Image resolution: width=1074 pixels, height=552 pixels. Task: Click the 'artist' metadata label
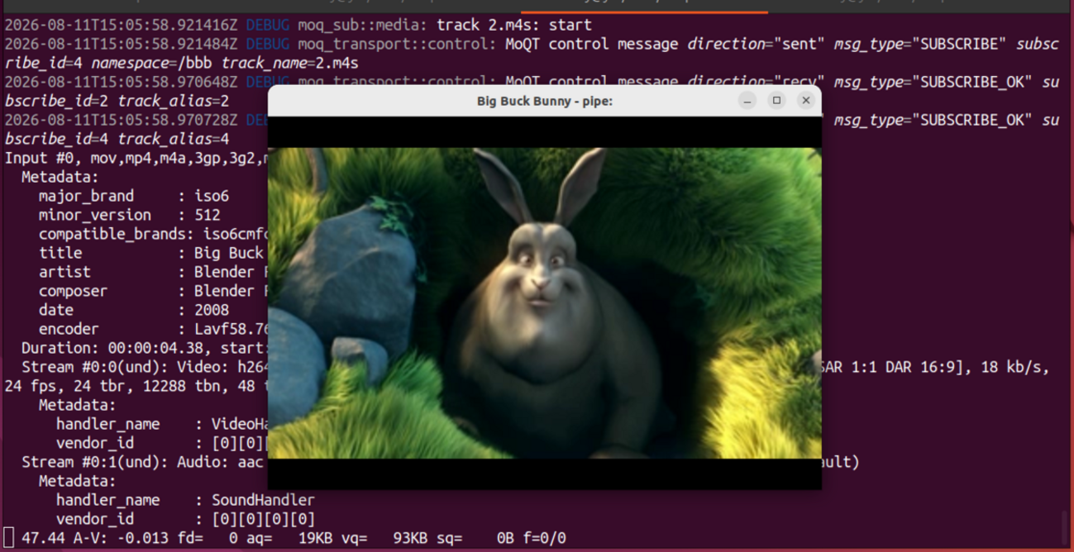point(64,272)
